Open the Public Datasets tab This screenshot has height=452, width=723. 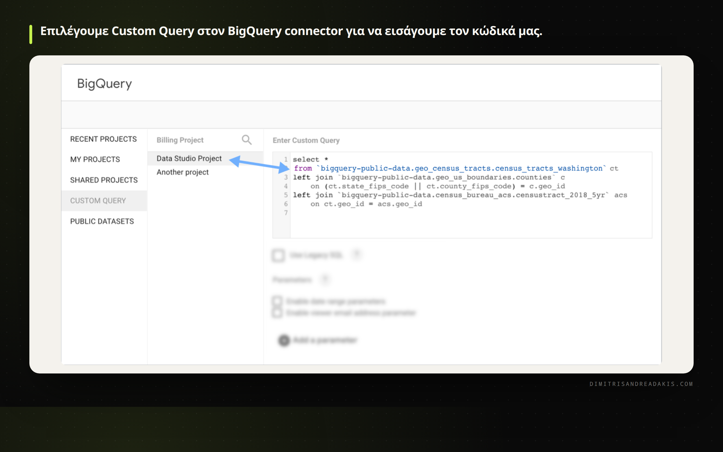pos(102,221)
